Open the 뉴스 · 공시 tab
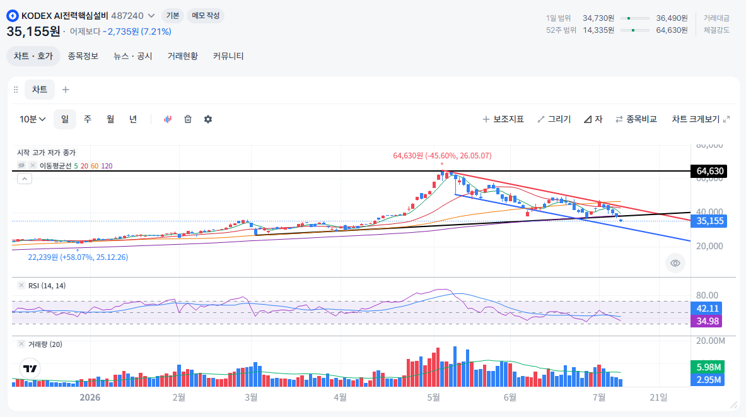The image size is (746, 417). pyautogui.click(x=132, y=56)
